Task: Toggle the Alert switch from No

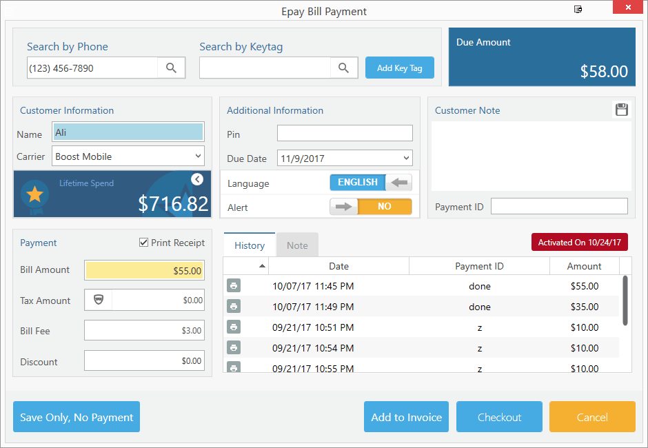Action: tap(371, 207)
